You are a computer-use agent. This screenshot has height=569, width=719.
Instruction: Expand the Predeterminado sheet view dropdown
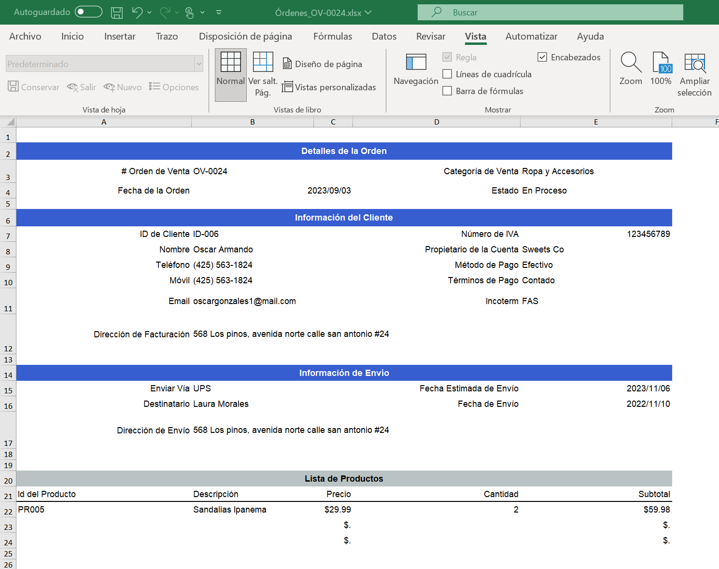click(x=198, y=64)
